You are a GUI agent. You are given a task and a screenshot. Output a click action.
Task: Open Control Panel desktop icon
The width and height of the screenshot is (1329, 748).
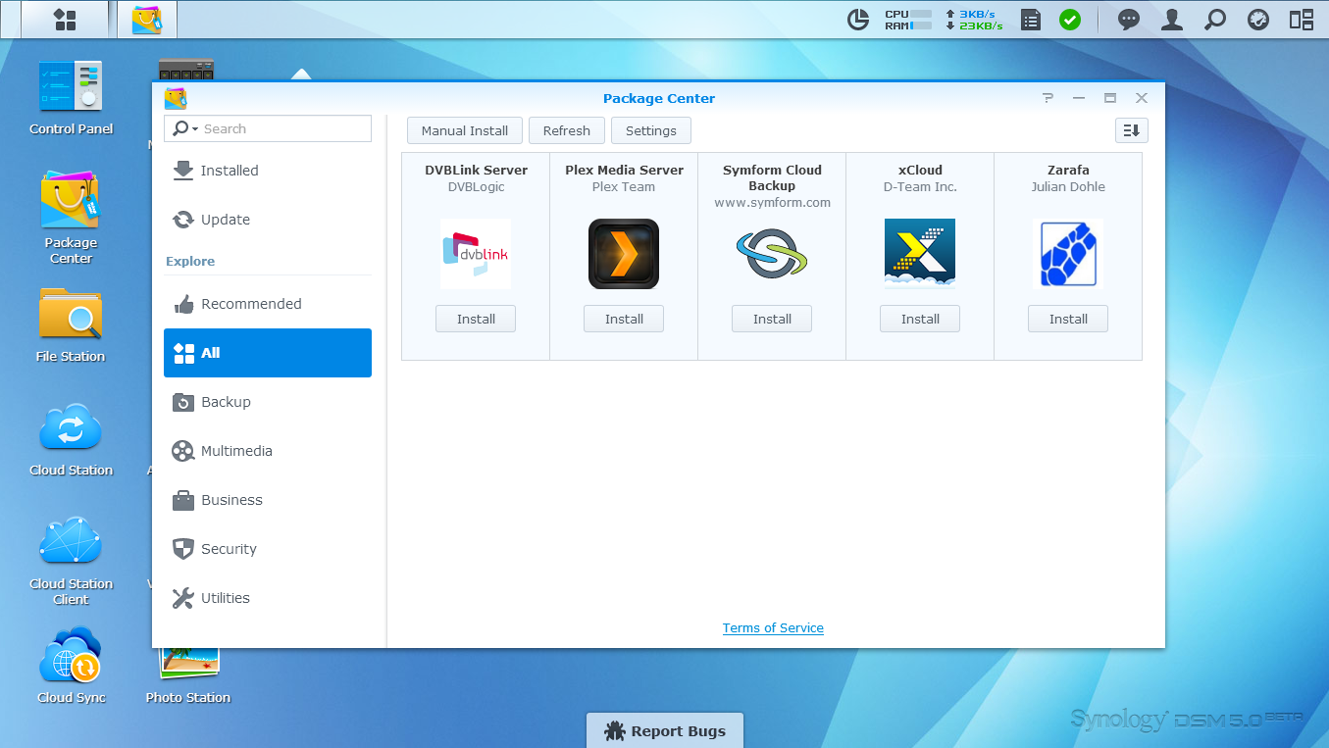pos(71,88)
